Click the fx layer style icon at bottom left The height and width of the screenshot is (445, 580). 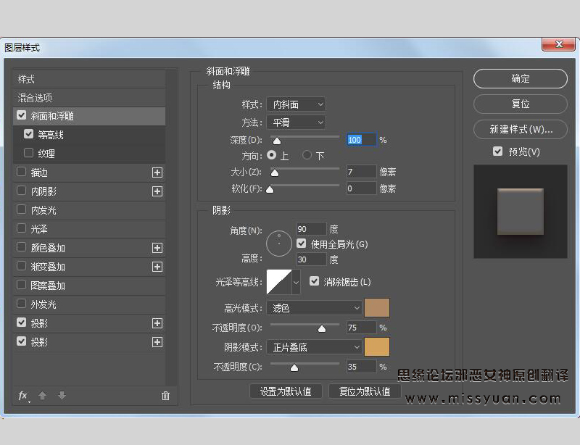[x=22, y=395]
